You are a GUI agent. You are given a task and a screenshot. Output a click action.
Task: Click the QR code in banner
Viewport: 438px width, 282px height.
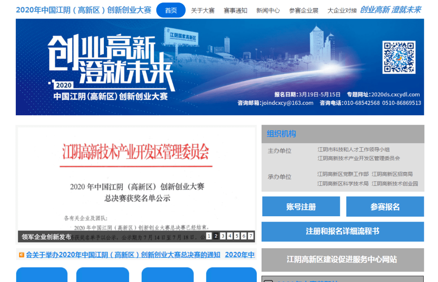[399, 57]
